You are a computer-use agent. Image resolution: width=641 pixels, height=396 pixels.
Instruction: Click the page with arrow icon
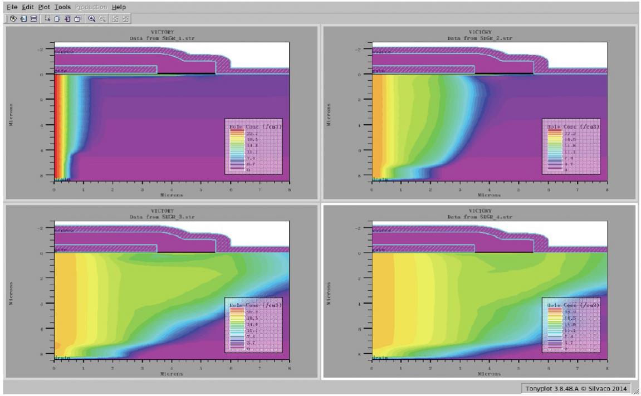pyautogui.click(x=67, y=19)
